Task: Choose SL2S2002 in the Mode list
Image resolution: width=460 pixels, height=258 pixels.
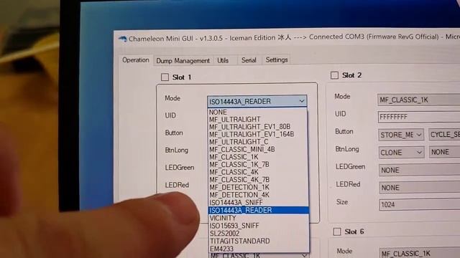Action: click(259, 234)
